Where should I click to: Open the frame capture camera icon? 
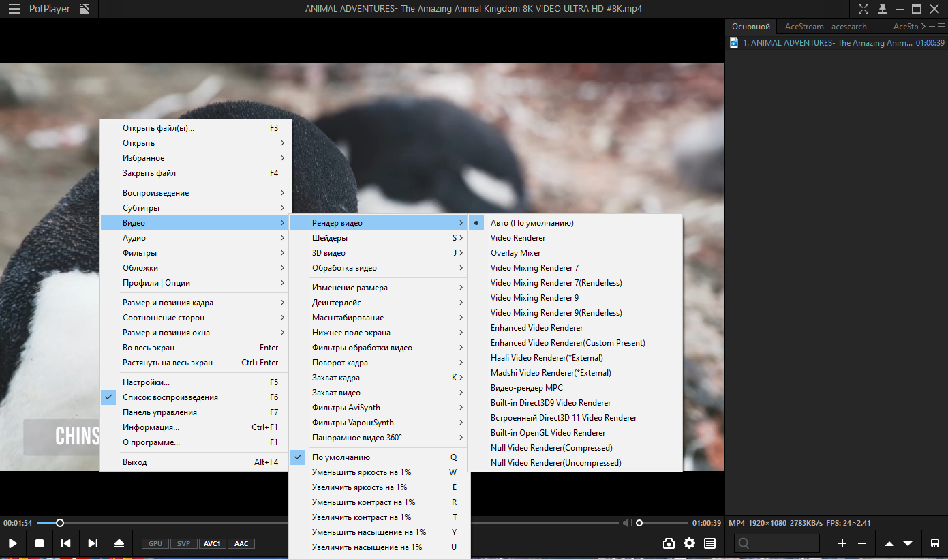click(669, 543)
